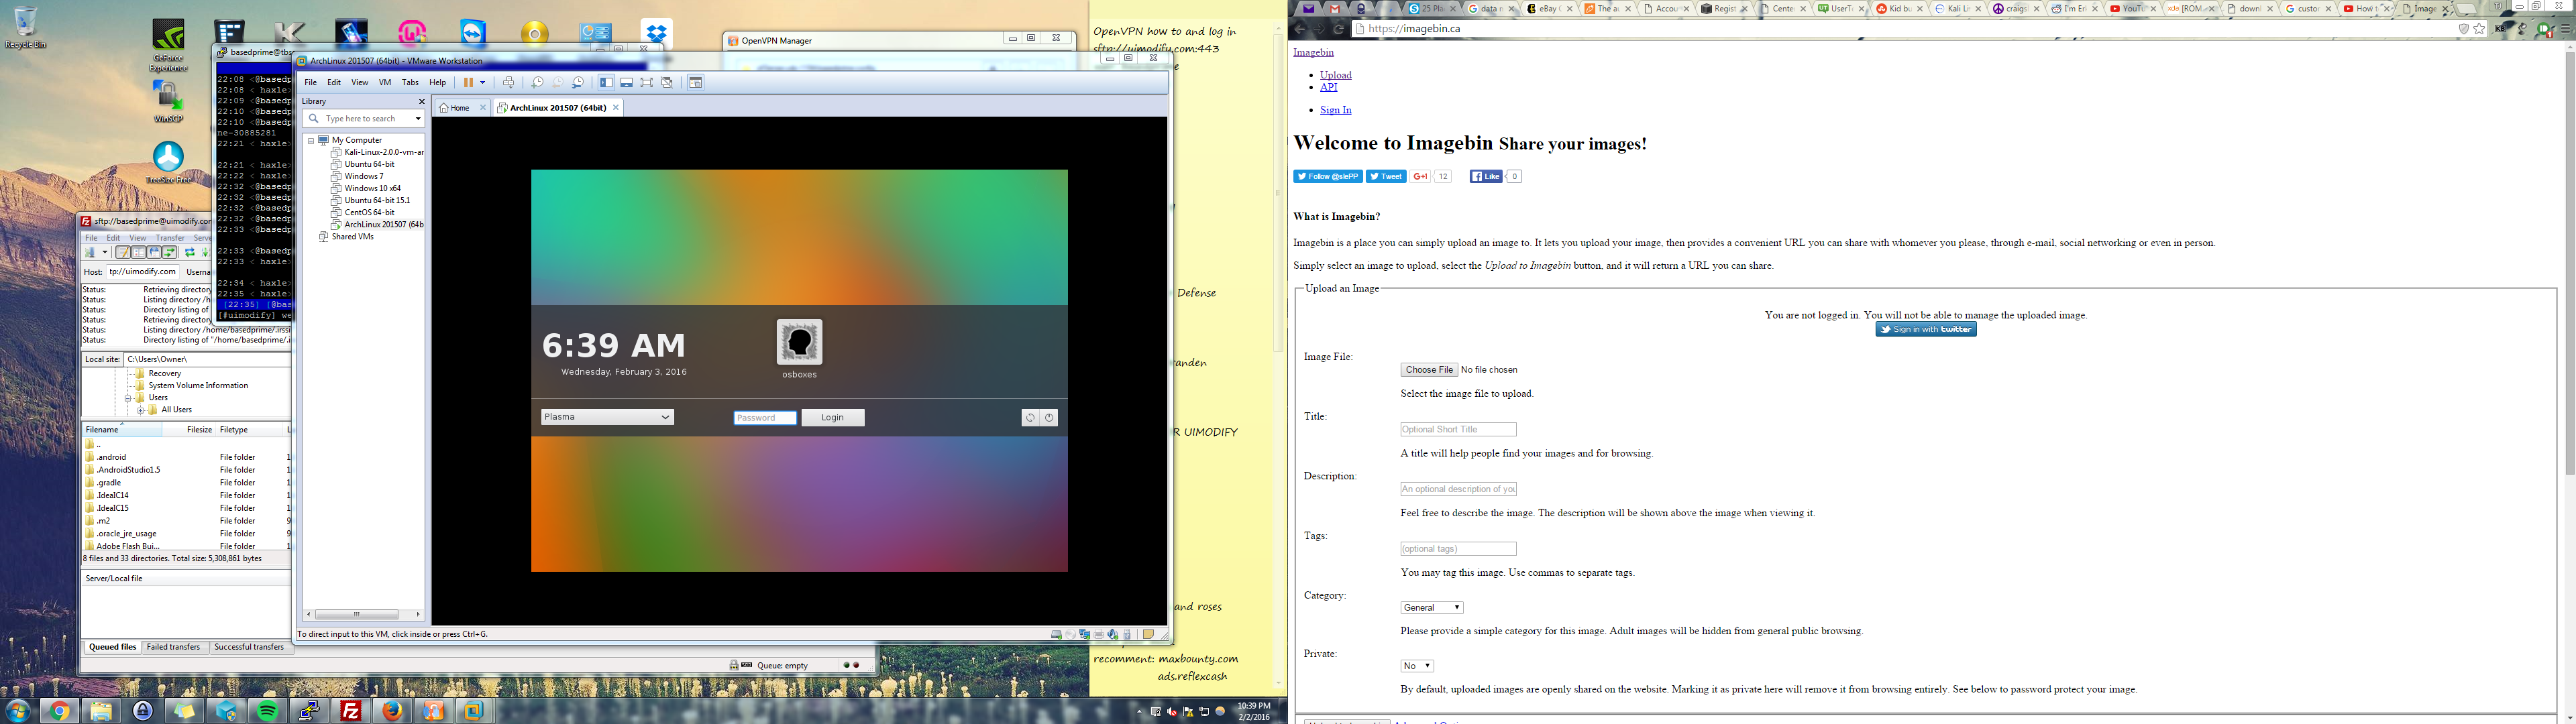Click the Sign in with twitter button
This screenshot has width=2576, height=724.
click(x=1926, y=329)
